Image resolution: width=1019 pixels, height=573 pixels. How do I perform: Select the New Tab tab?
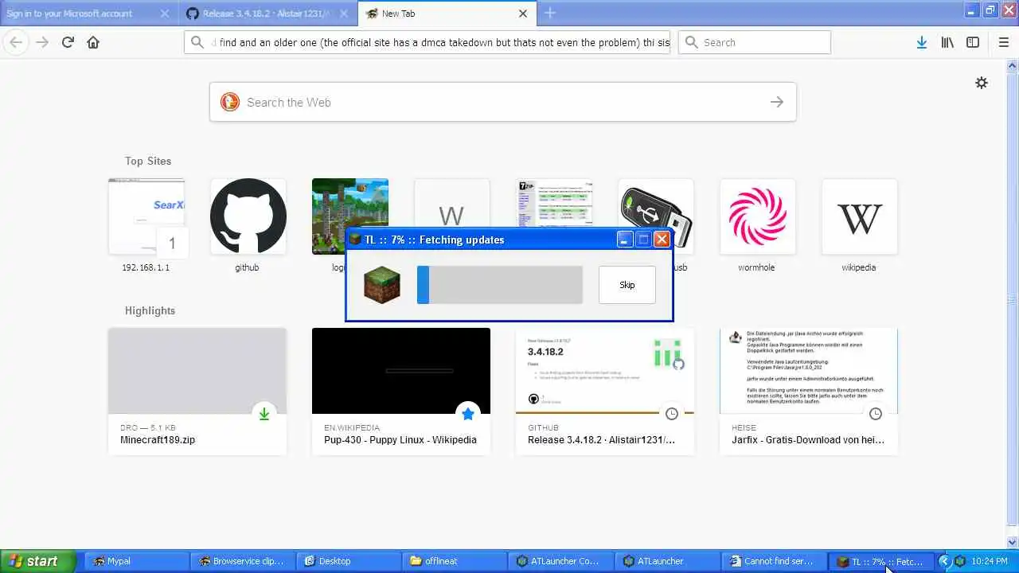[x=438, y=14]
